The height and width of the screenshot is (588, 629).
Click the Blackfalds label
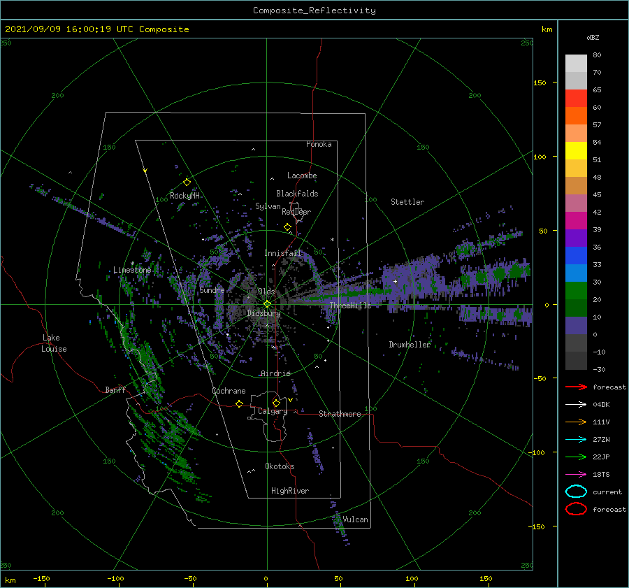[297, 194]
